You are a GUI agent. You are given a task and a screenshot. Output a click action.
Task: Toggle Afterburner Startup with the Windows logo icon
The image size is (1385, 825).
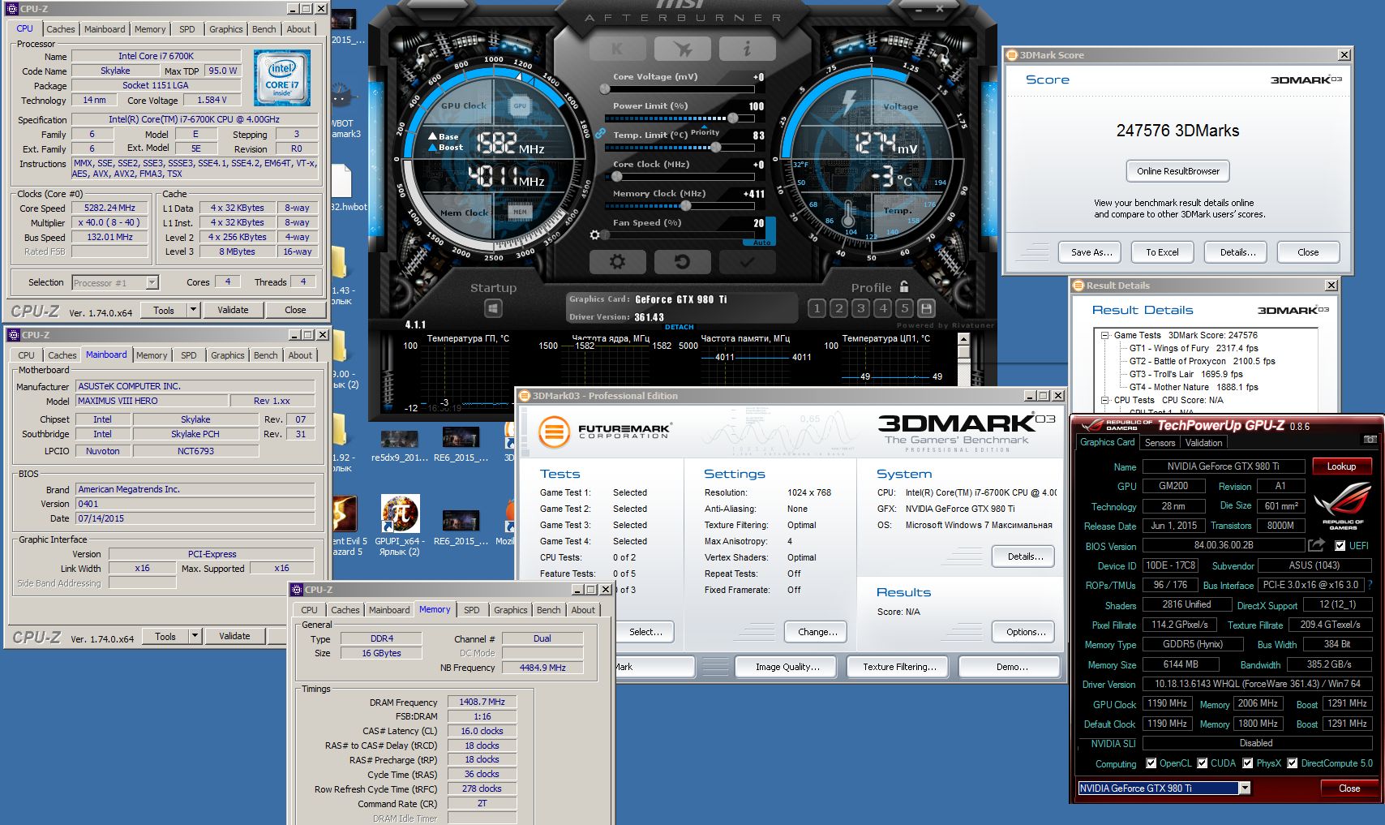(493, 308)
